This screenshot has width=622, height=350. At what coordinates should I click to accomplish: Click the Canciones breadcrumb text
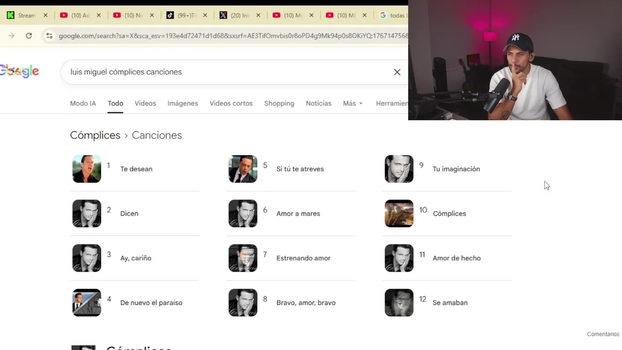157,135
